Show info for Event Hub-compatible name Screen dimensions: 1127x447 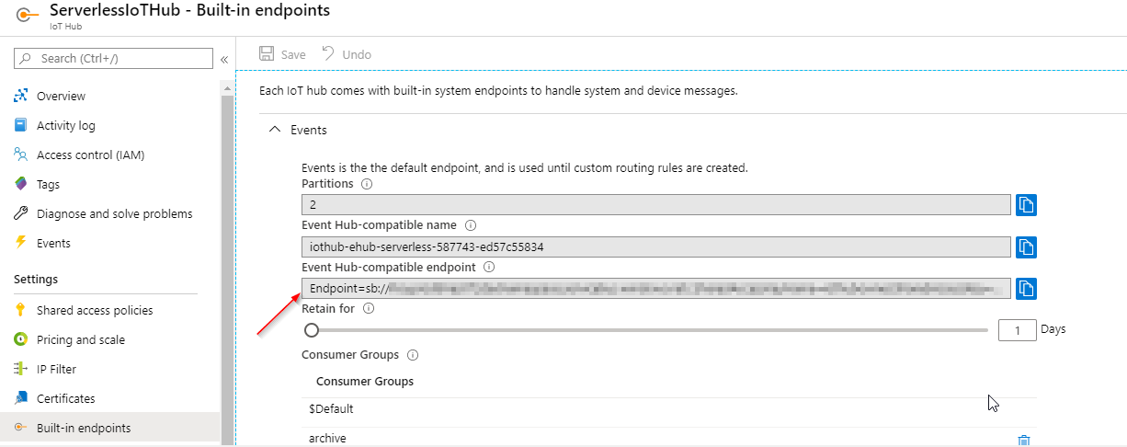470,225
